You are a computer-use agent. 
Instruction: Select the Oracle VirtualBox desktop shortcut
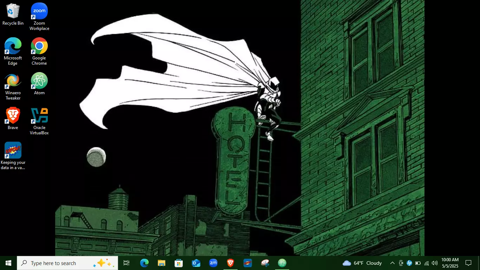pyautogui.click(x=39, y=121)
